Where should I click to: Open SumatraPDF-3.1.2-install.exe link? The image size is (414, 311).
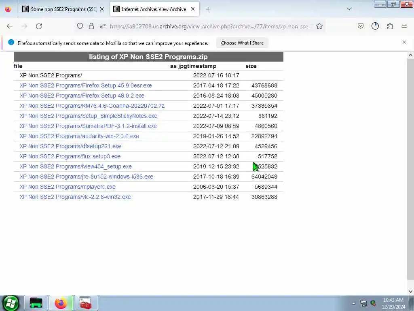[x=88, y=126]
